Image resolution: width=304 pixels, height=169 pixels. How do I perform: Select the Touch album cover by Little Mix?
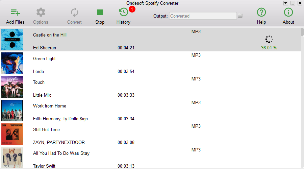point(12,87)
